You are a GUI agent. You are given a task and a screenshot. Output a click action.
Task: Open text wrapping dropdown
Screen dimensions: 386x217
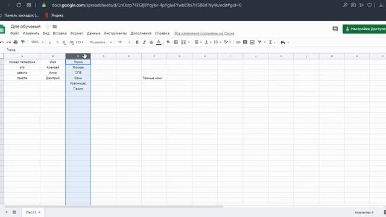(x=217, y=42)
